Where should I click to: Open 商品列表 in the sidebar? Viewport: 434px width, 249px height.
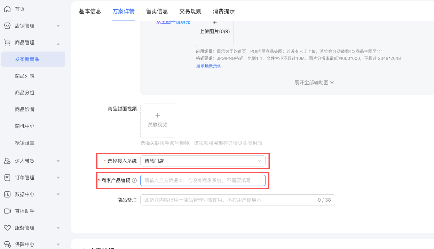coord(25,76)
